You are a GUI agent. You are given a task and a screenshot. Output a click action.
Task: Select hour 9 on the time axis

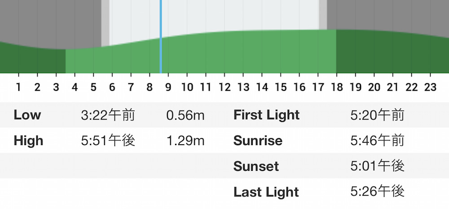point(168,87)
